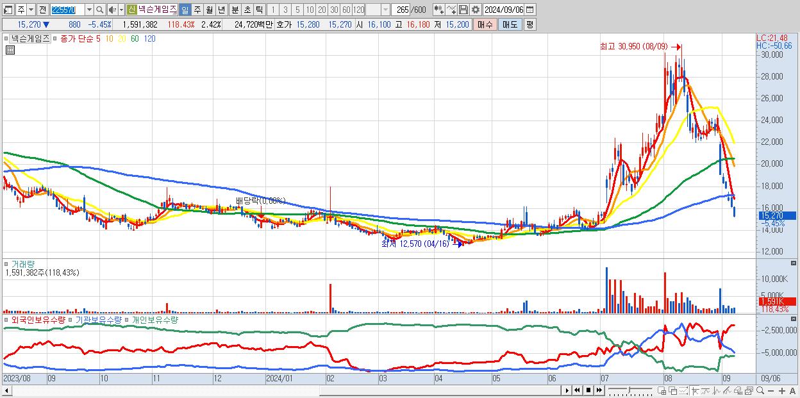Click the single right-arrow button beside rewind

point(567,390)
